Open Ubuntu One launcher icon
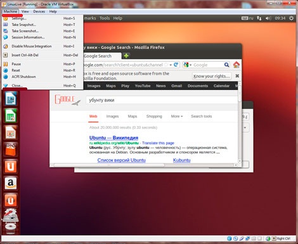The image size is (298, 244). click(11, 166)
